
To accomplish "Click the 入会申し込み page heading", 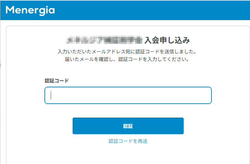I will [167, 40].
